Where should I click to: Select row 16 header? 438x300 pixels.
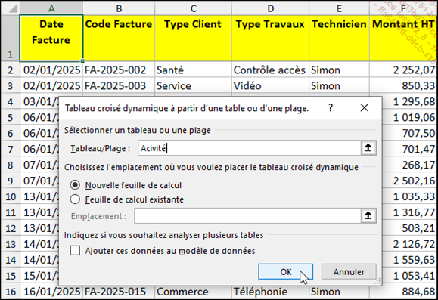pos(10,292)
